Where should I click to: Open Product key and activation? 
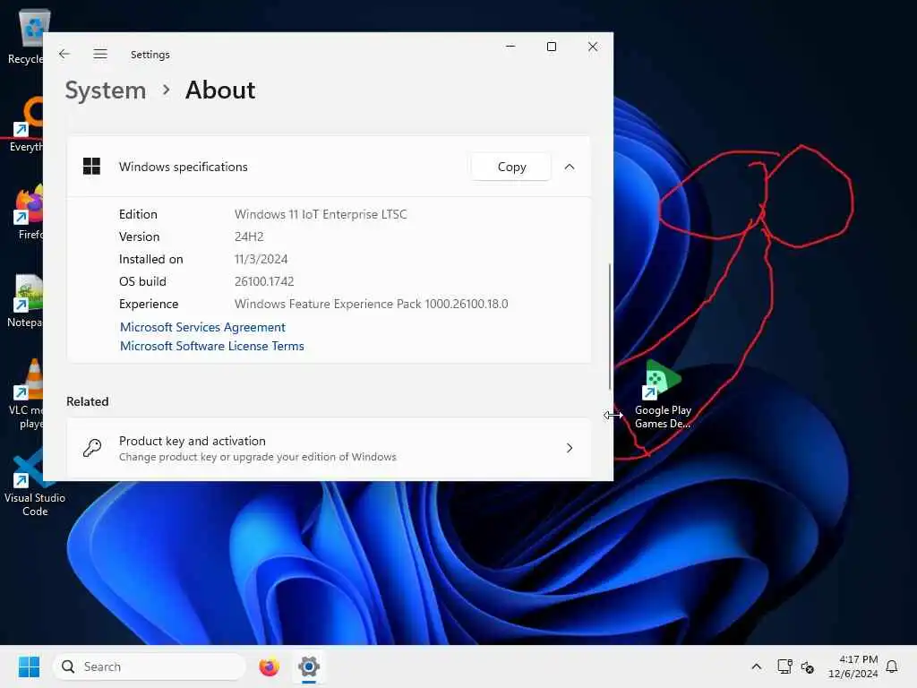[x=329, y=448]
